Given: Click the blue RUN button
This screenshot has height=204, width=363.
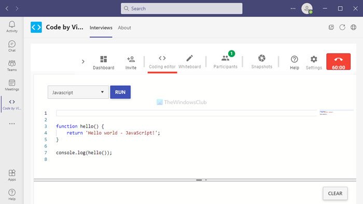Looking at the screenshot, I should (120, 92).
